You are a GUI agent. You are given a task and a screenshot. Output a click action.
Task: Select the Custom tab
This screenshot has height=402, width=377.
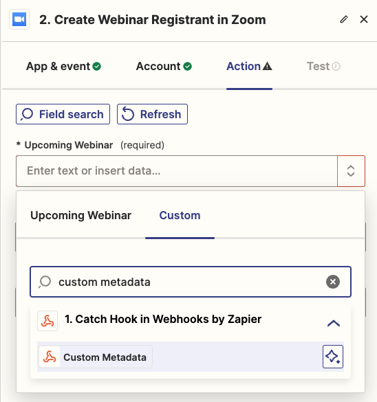coord(180,215)
